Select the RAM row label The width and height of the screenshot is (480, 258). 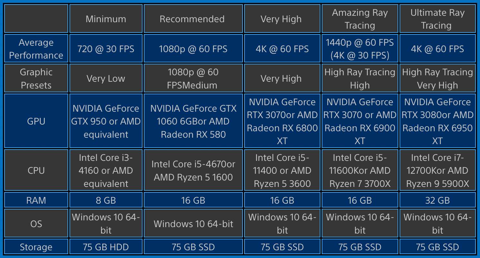point(36,200)
